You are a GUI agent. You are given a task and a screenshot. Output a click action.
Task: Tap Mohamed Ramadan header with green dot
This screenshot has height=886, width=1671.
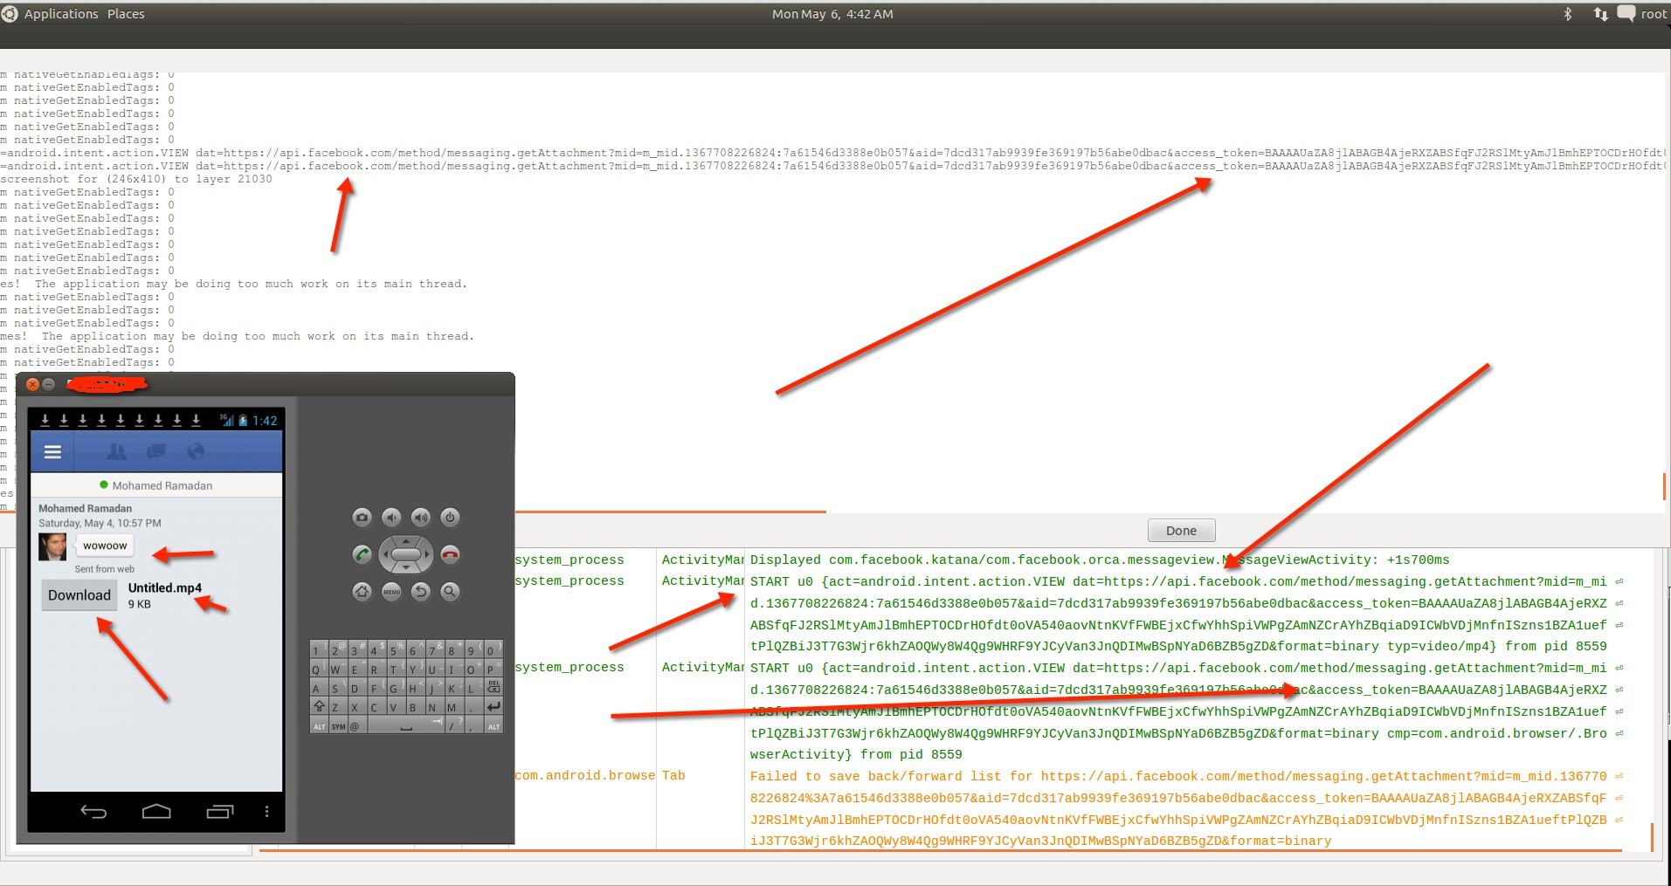[156, 485]
